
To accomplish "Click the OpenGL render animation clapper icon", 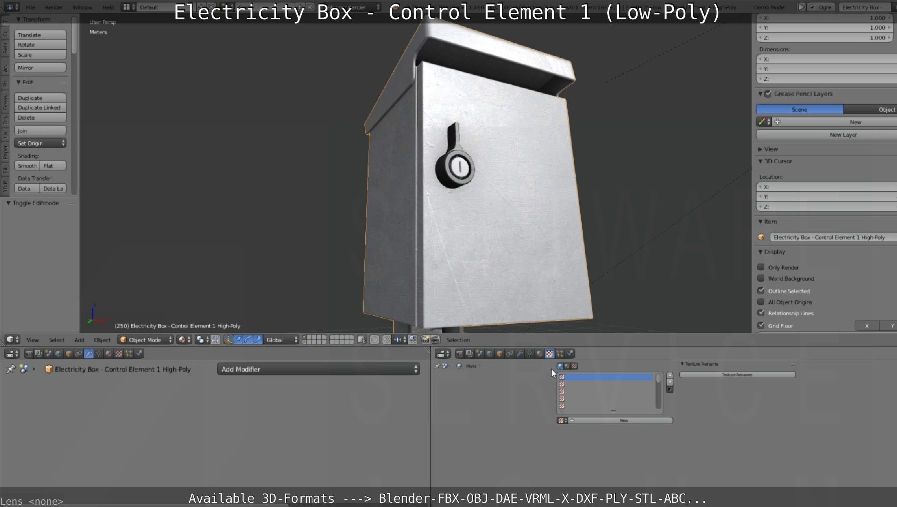I will (x=435, y=340).
